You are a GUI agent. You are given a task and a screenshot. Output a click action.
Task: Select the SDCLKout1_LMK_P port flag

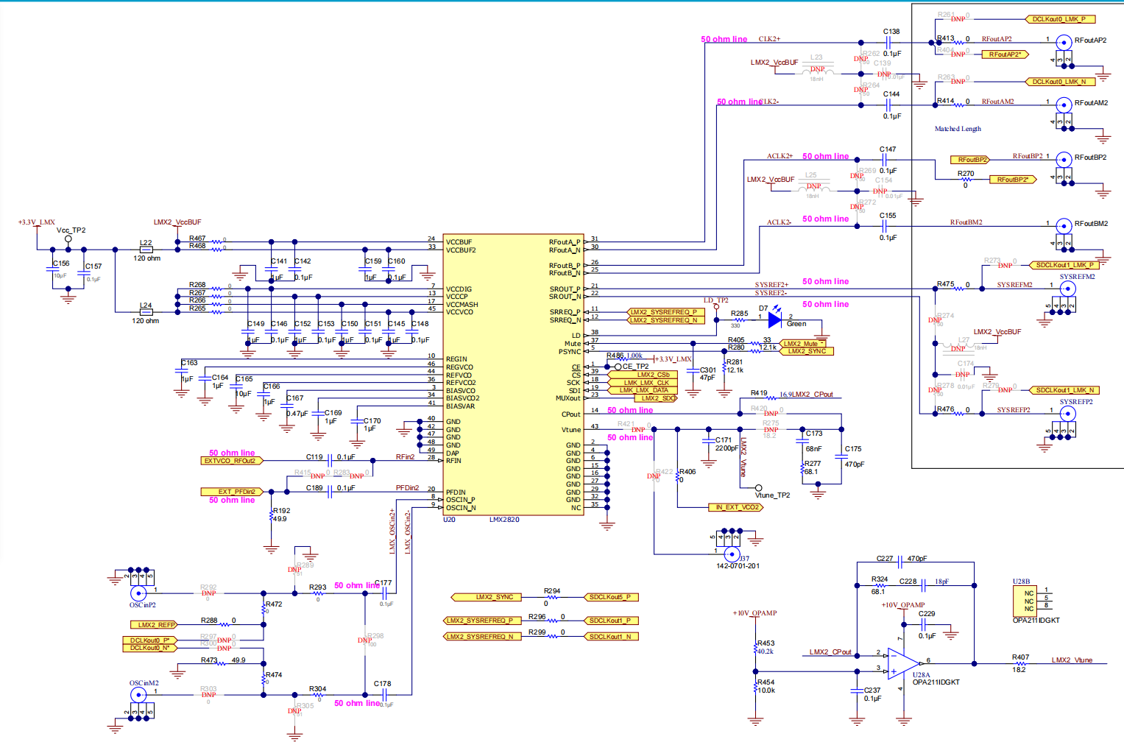click(1064, 265)
